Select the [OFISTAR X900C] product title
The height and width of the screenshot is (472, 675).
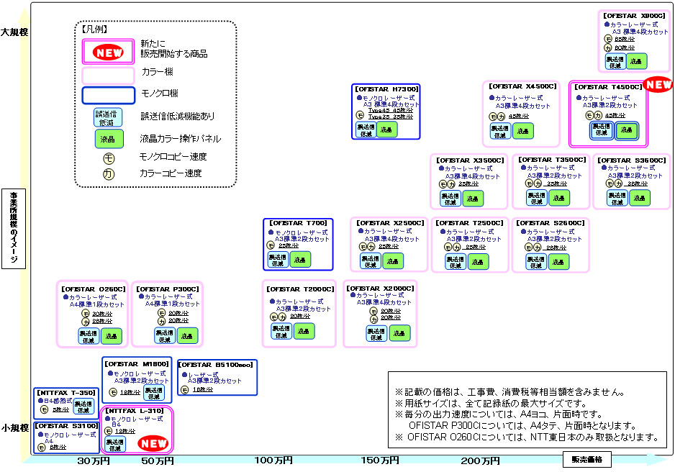click(634, 16)
